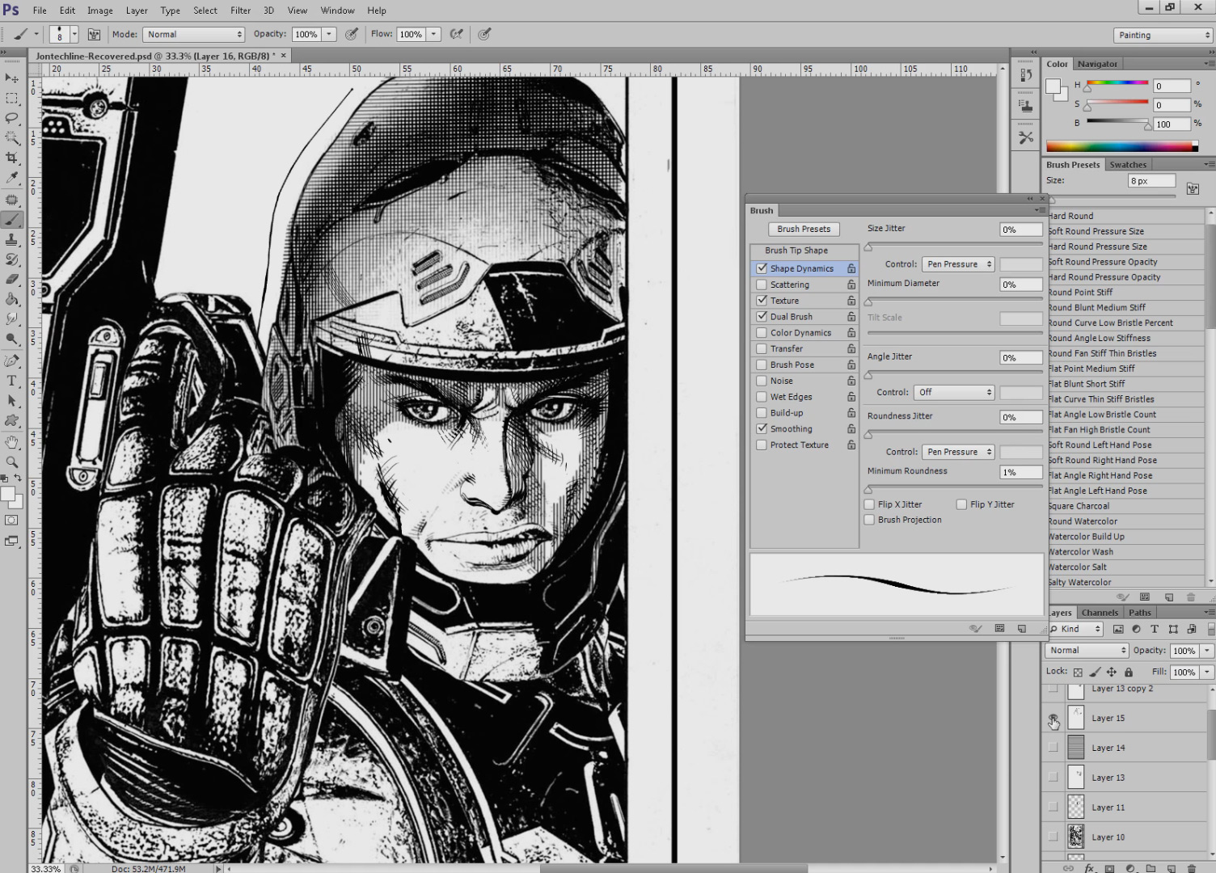
Task: Activate the Lasso tool
Action: 12,118
